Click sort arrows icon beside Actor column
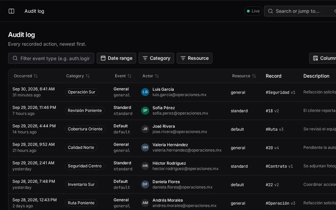 [x=157, y=76]
